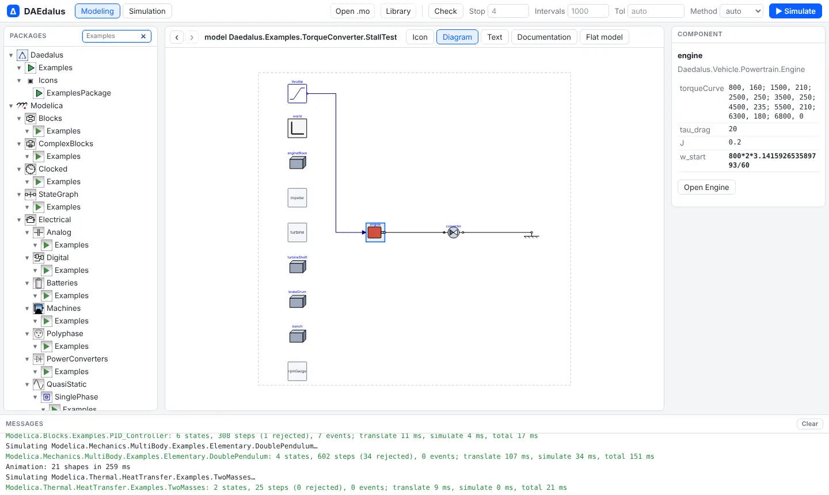Click the Machines package icon

[39, 309]
